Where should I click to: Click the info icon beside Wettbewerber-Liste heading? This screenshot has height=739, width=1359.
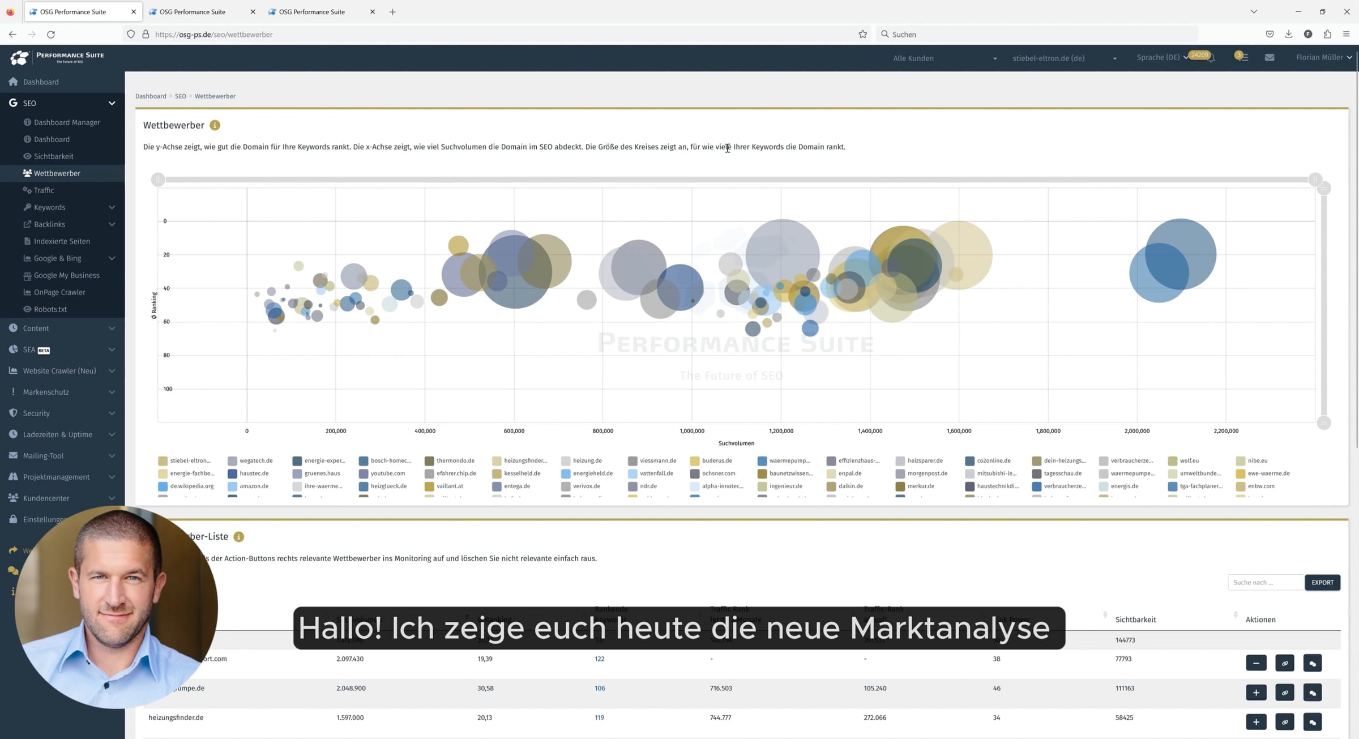(239, 536)
